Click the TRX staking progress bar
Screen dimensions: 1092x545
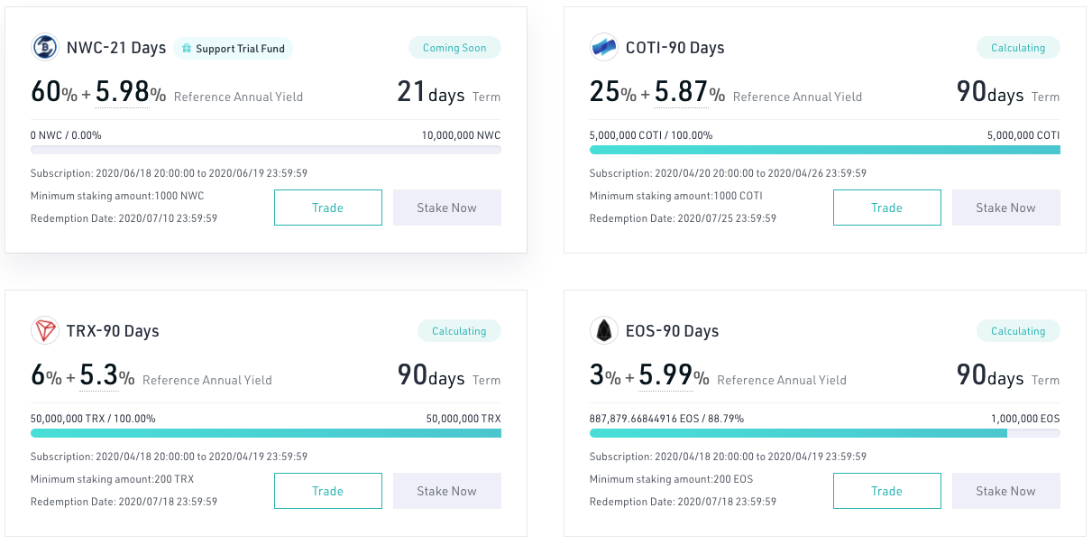point(266,433)
